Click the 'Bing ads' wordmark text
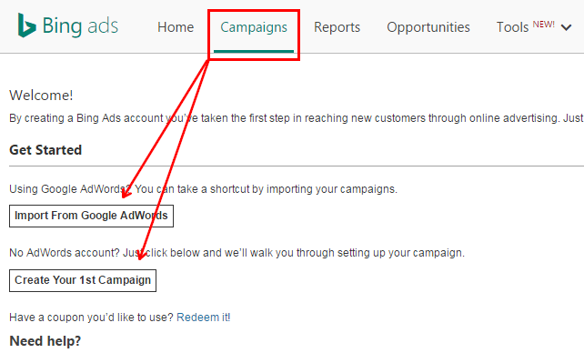Screen dimensions: 584x353 80,26
